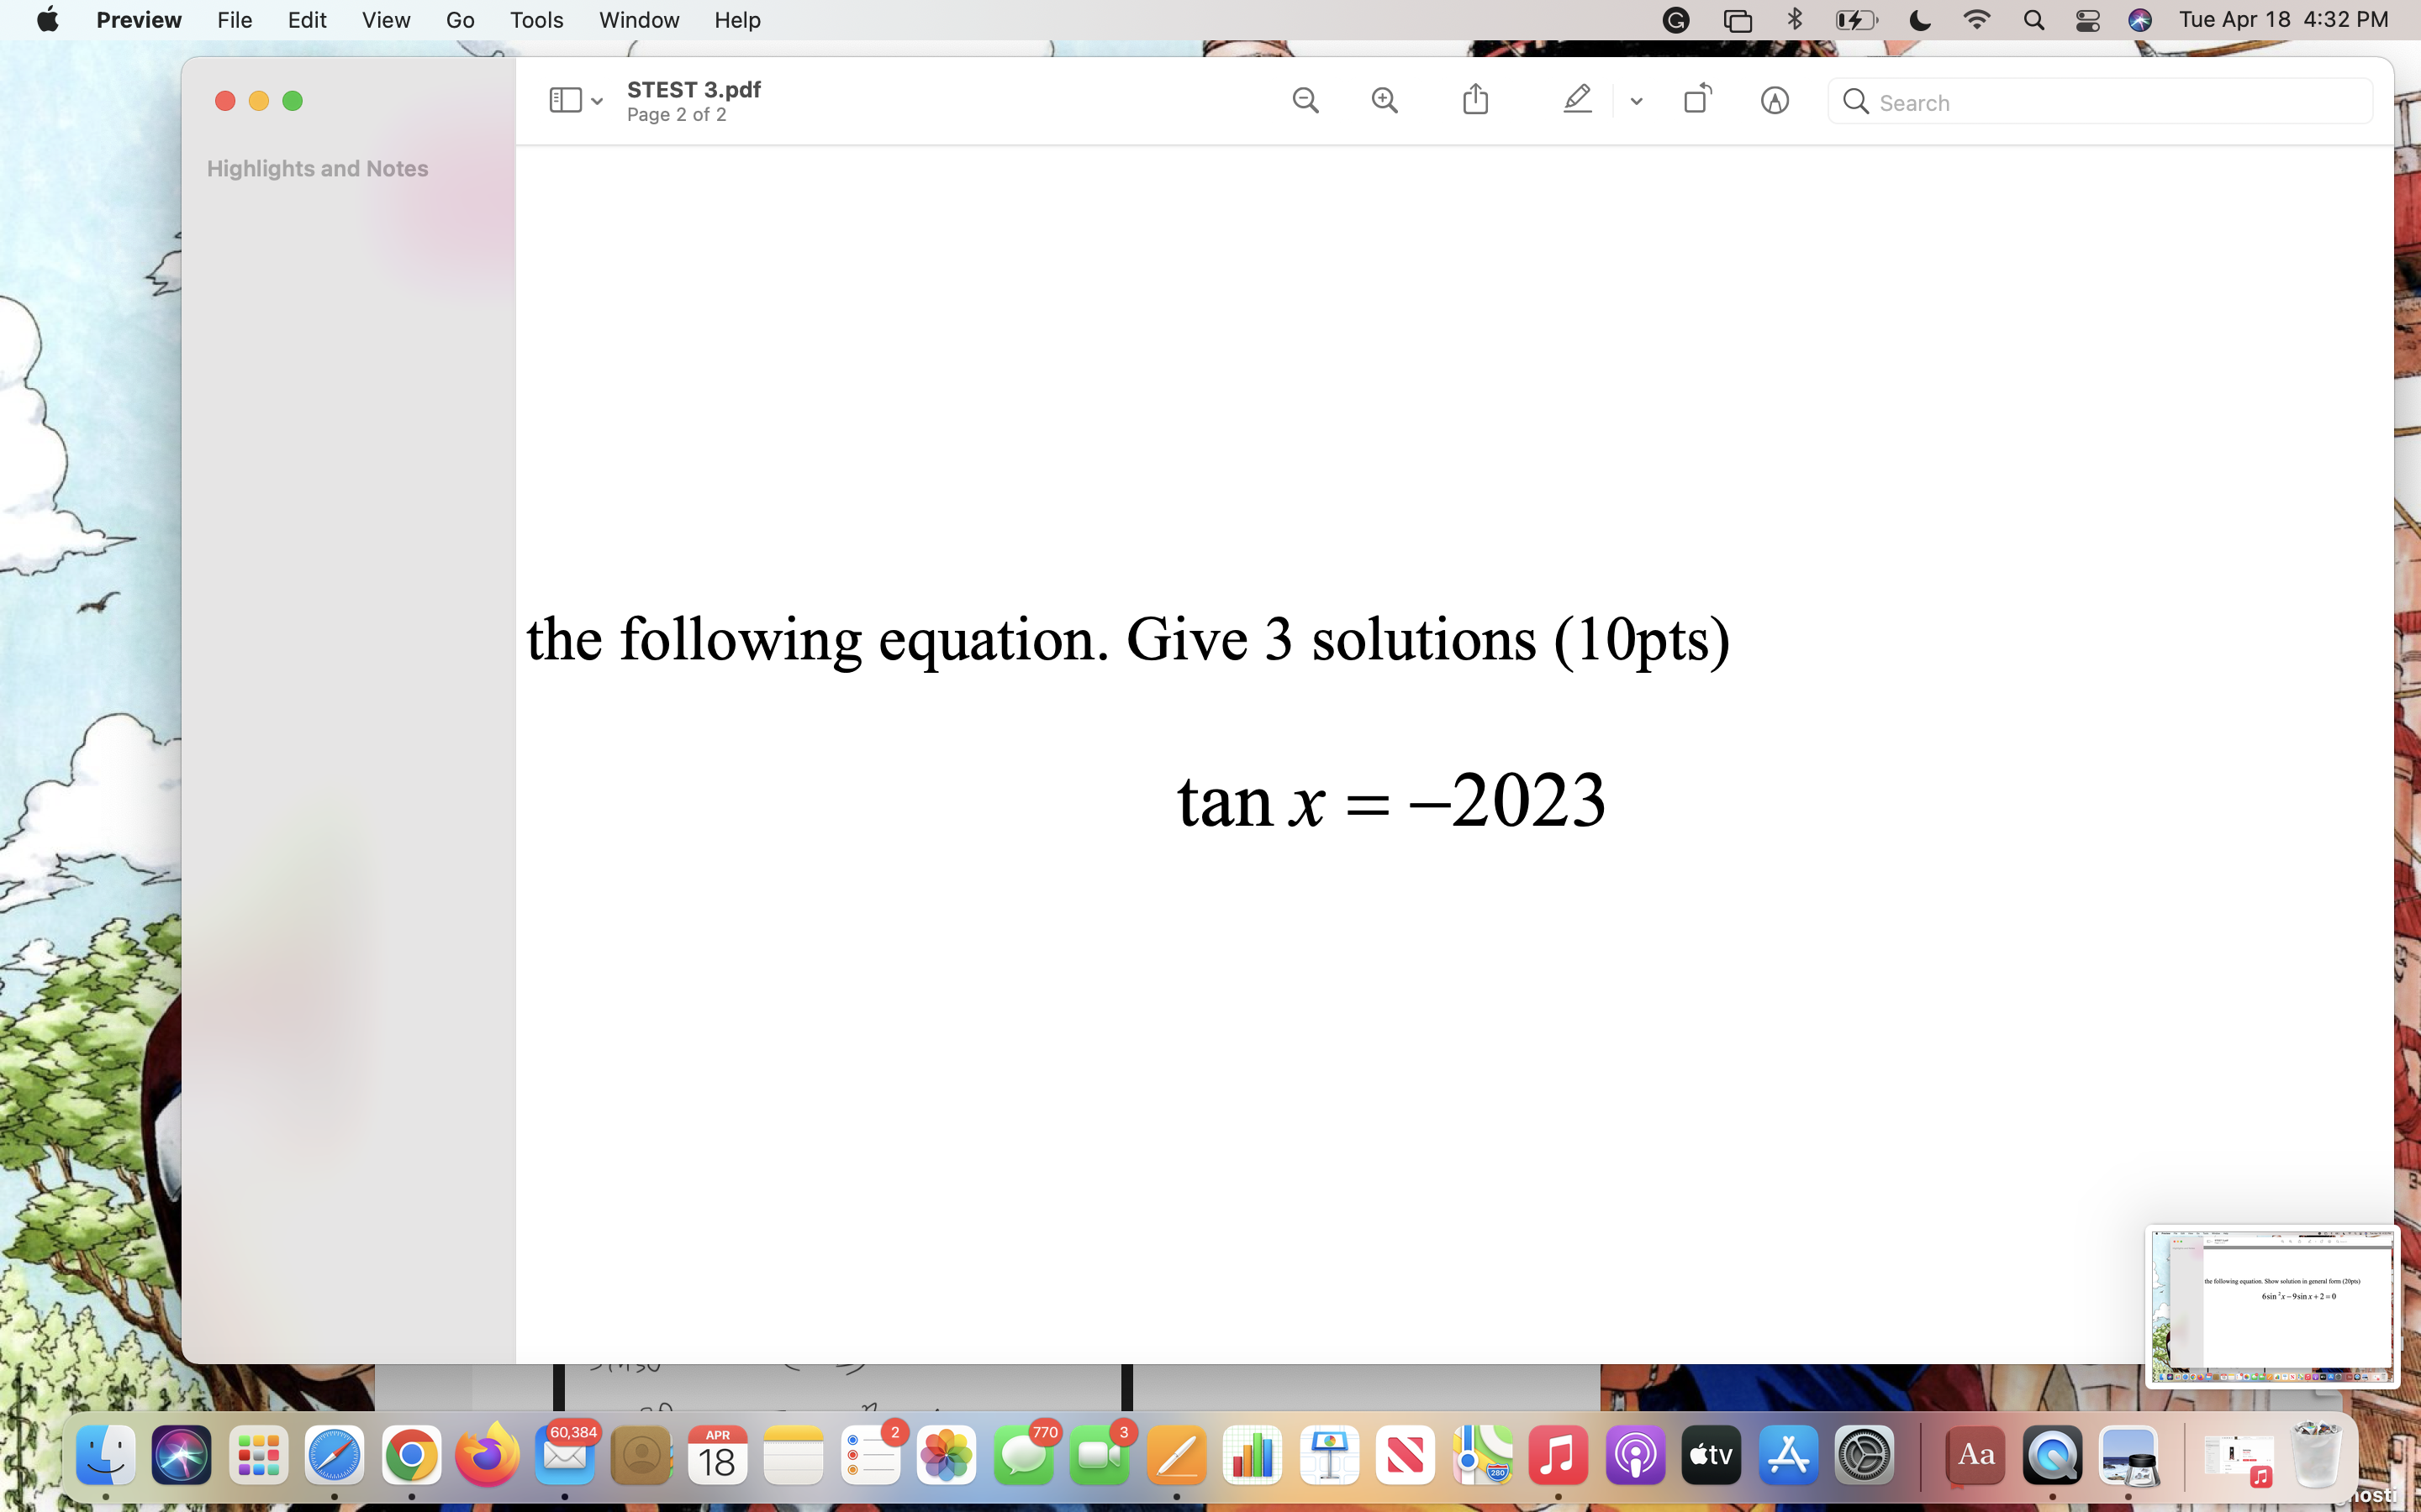Open Mail from the Dock

[x=564, y=1455]
